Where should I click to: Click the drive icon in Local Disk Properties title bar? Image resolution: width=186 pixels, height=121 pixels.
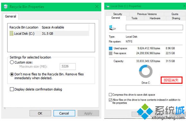click(108, 6)
